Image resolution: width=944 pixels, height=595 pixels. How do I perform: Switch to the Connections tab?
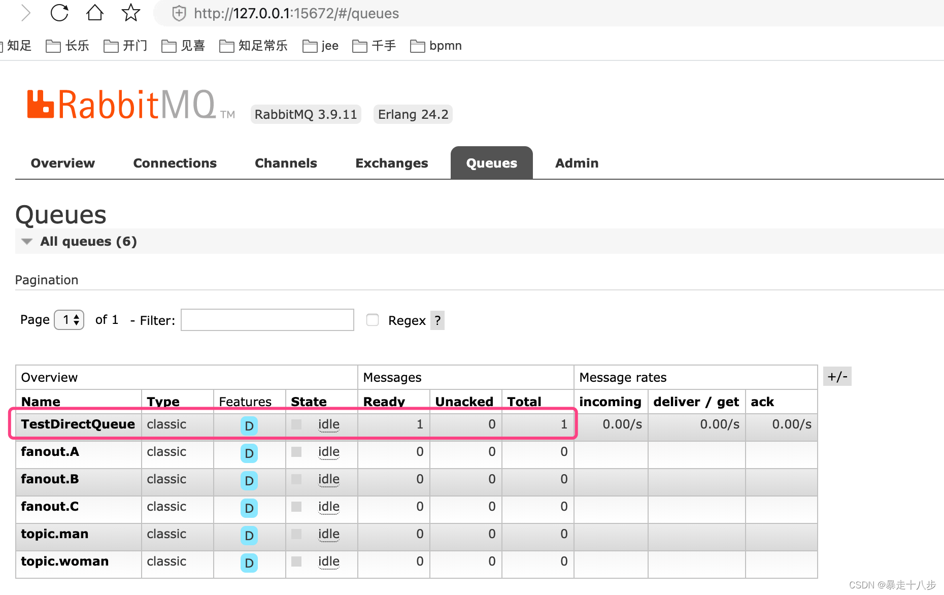point(175,163)
